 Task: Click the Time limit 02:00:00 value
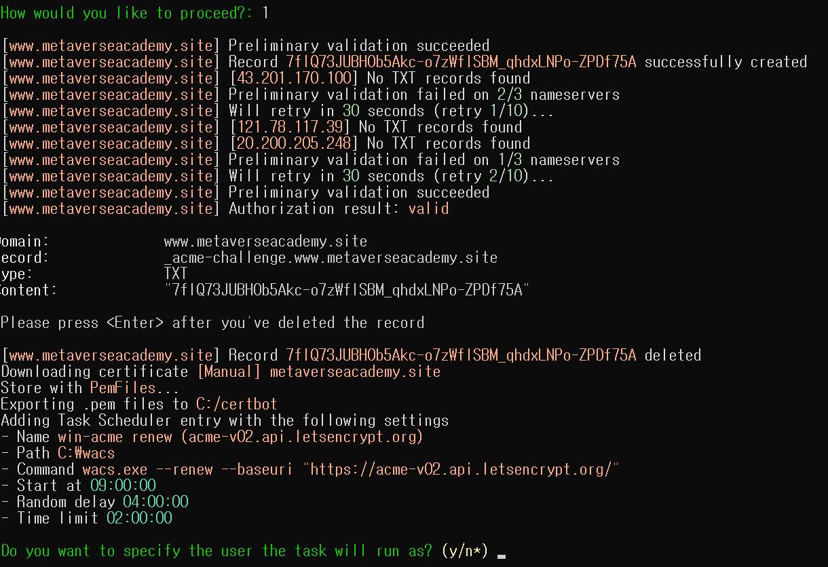click(x=139, y=518)
